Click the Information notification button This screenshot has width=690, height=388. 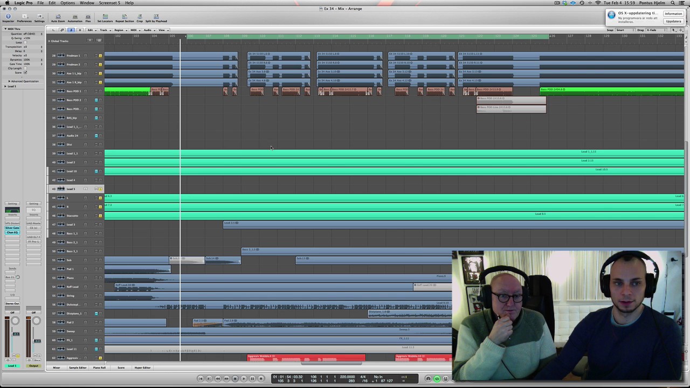point(673,13)
